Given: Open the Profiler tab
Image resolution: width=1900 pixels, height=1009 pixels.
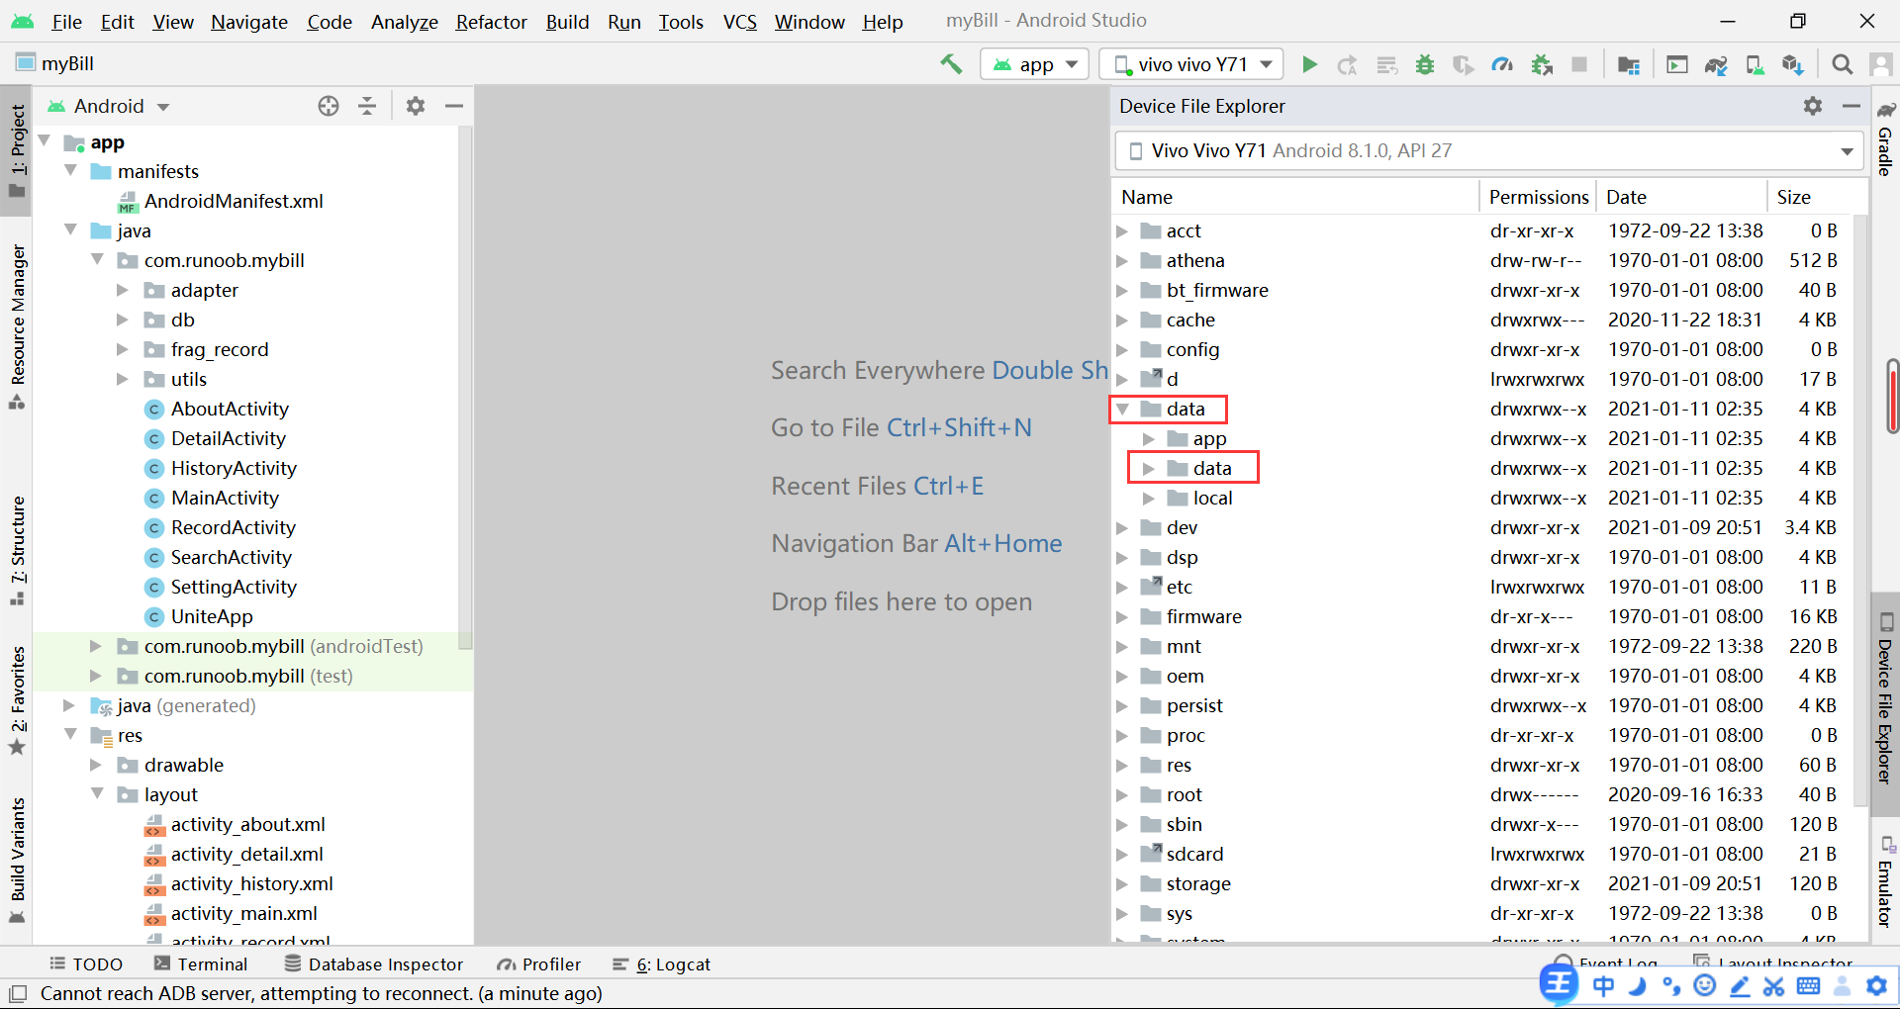Looking at the screenshot, I should pos(539,964).
